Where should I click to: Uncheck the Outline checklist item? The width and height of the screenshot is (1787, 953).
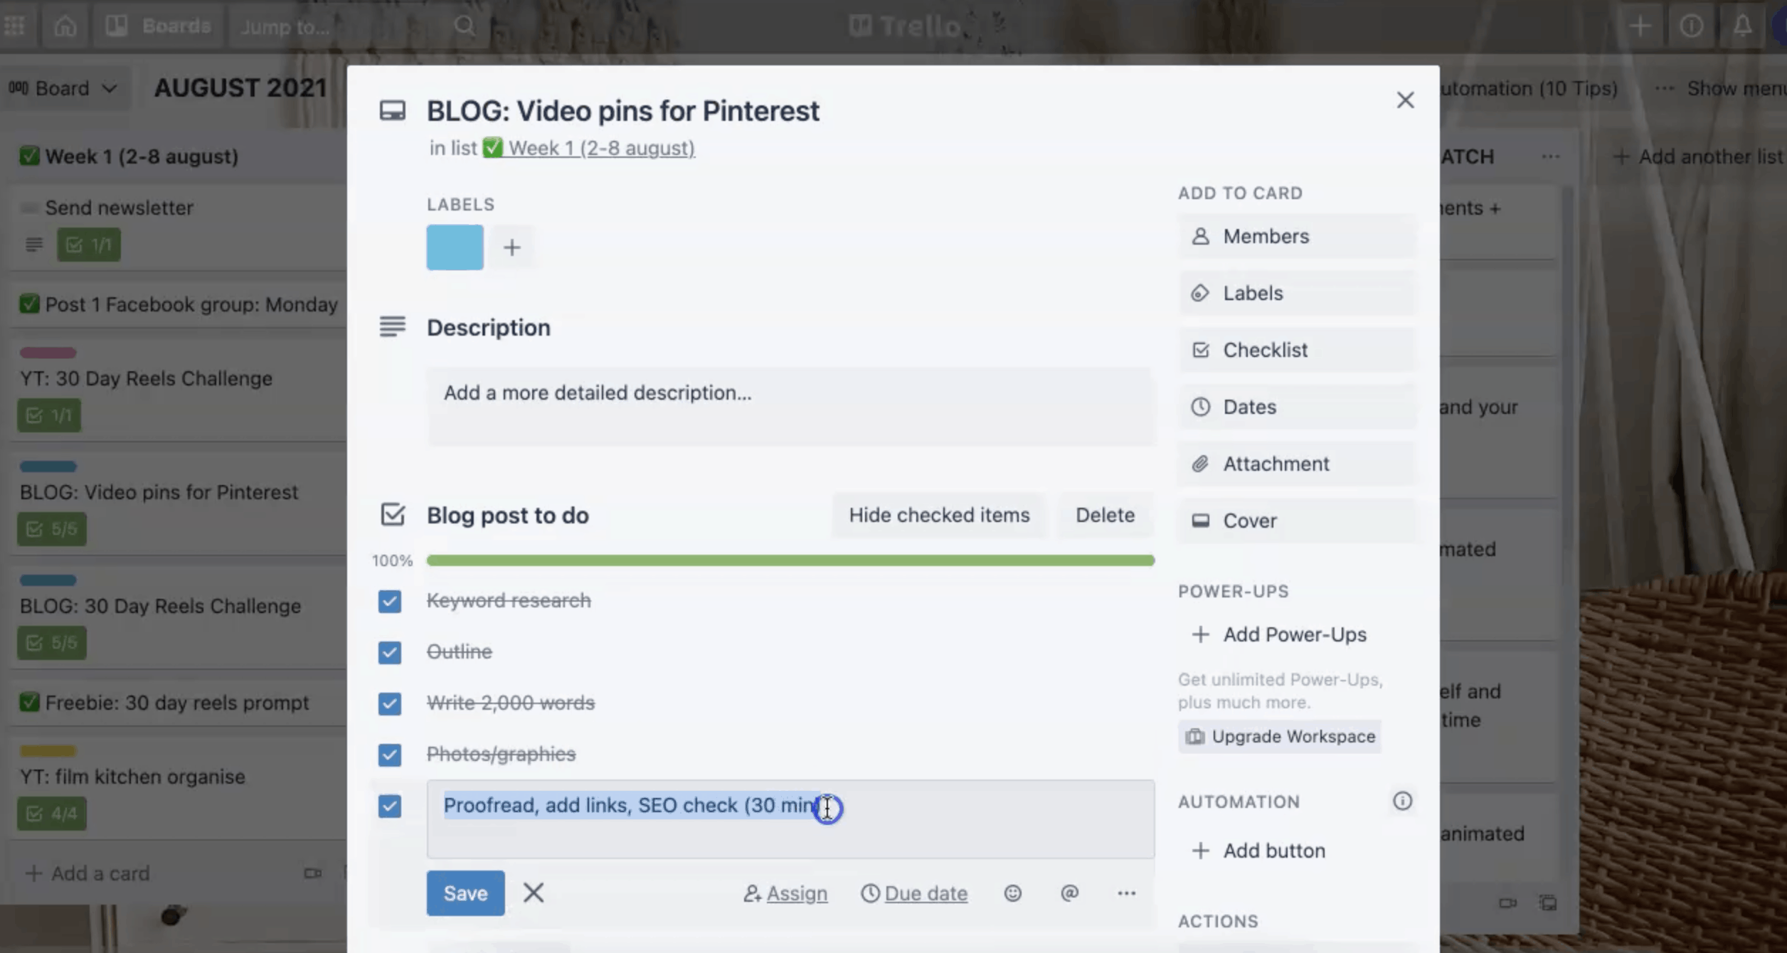(390, 652)
